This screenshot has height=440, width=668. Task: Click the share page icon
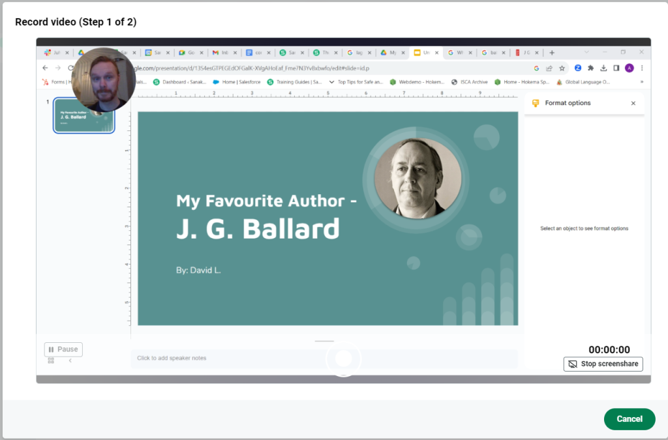[x=549, y=68]
